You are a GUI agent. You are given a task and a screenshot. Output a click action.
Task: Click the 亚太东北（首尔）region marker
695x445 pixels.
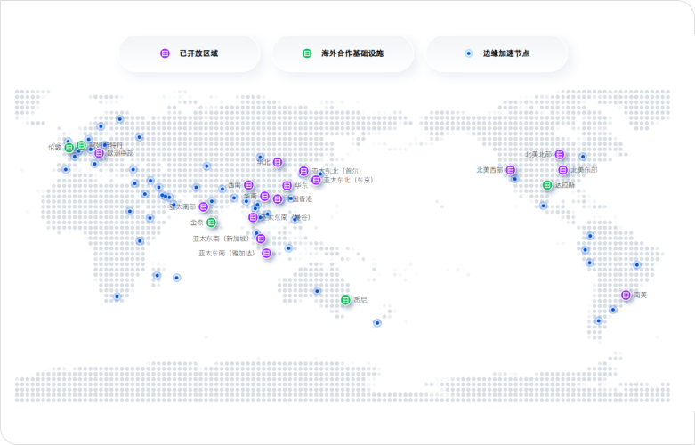(x=303, y=171)
